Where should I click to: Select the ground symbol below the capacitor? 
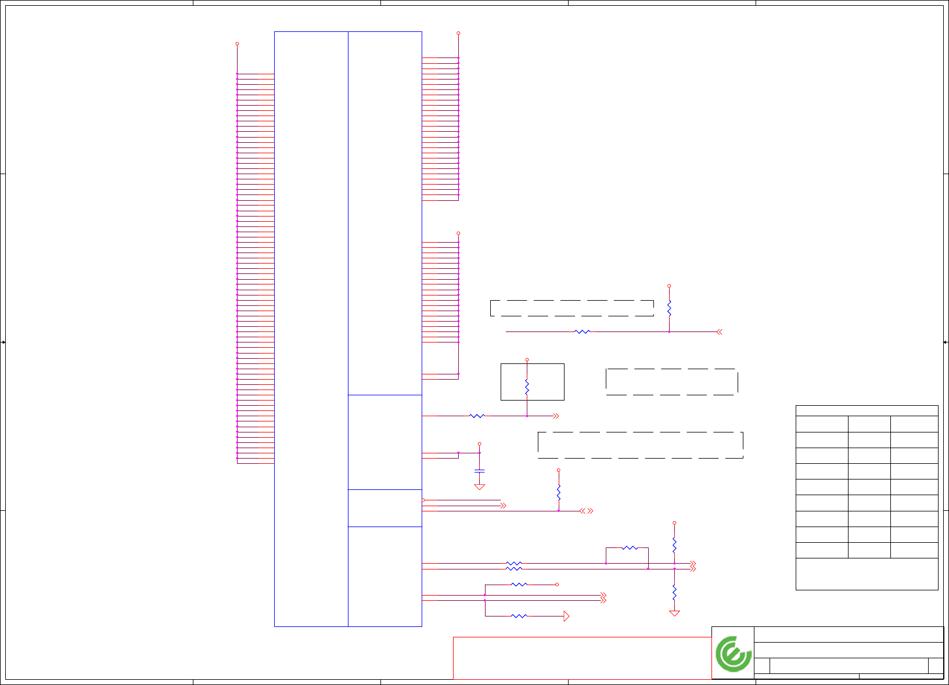tap(480, 487)
